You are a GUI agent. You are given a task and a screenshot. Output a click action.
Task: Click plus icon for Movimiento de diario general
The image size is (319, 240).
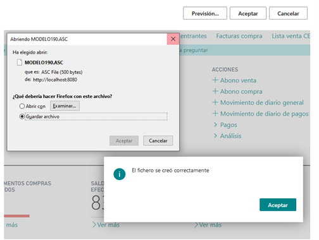215,102
